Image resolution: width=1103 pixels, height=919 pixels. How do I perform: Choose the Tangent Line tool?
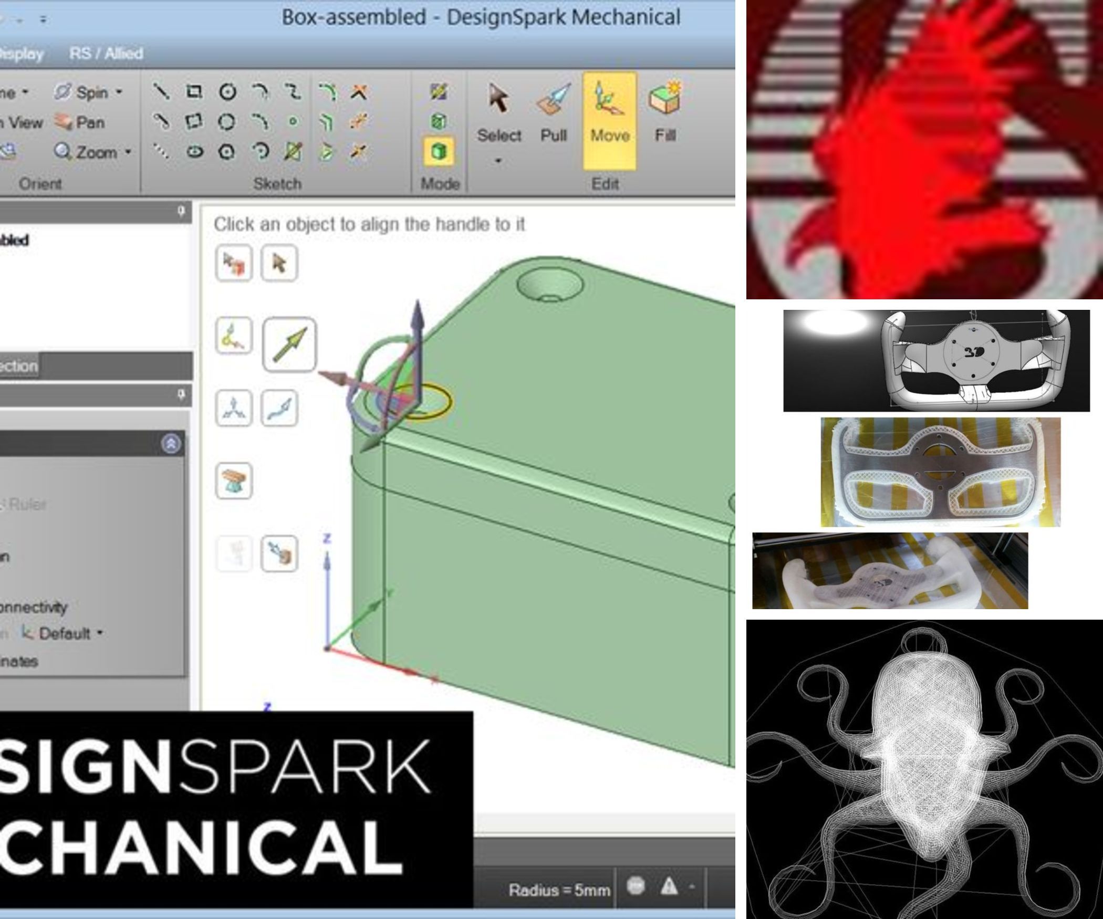pyautogui.click(x=161, y=122)
